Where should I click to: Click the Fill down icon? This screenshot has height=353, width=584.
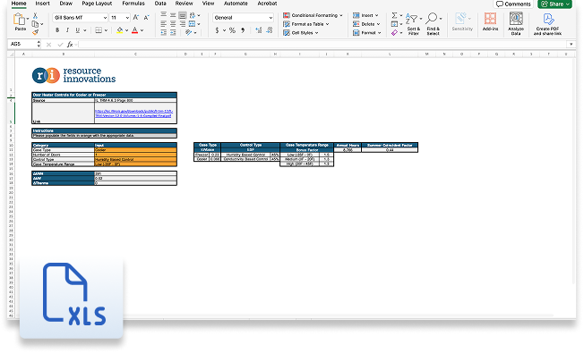point(394,24)
